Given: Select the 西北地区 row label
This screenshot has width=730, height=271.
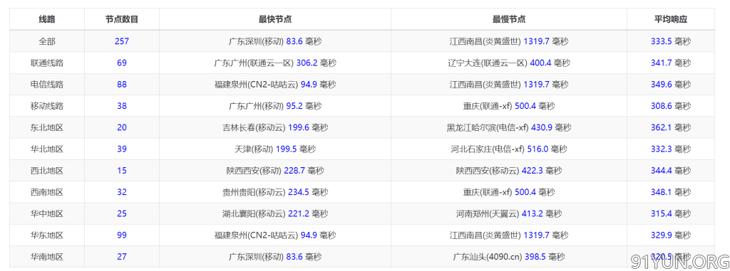Looking at the screenshot, I should point(47,171).
